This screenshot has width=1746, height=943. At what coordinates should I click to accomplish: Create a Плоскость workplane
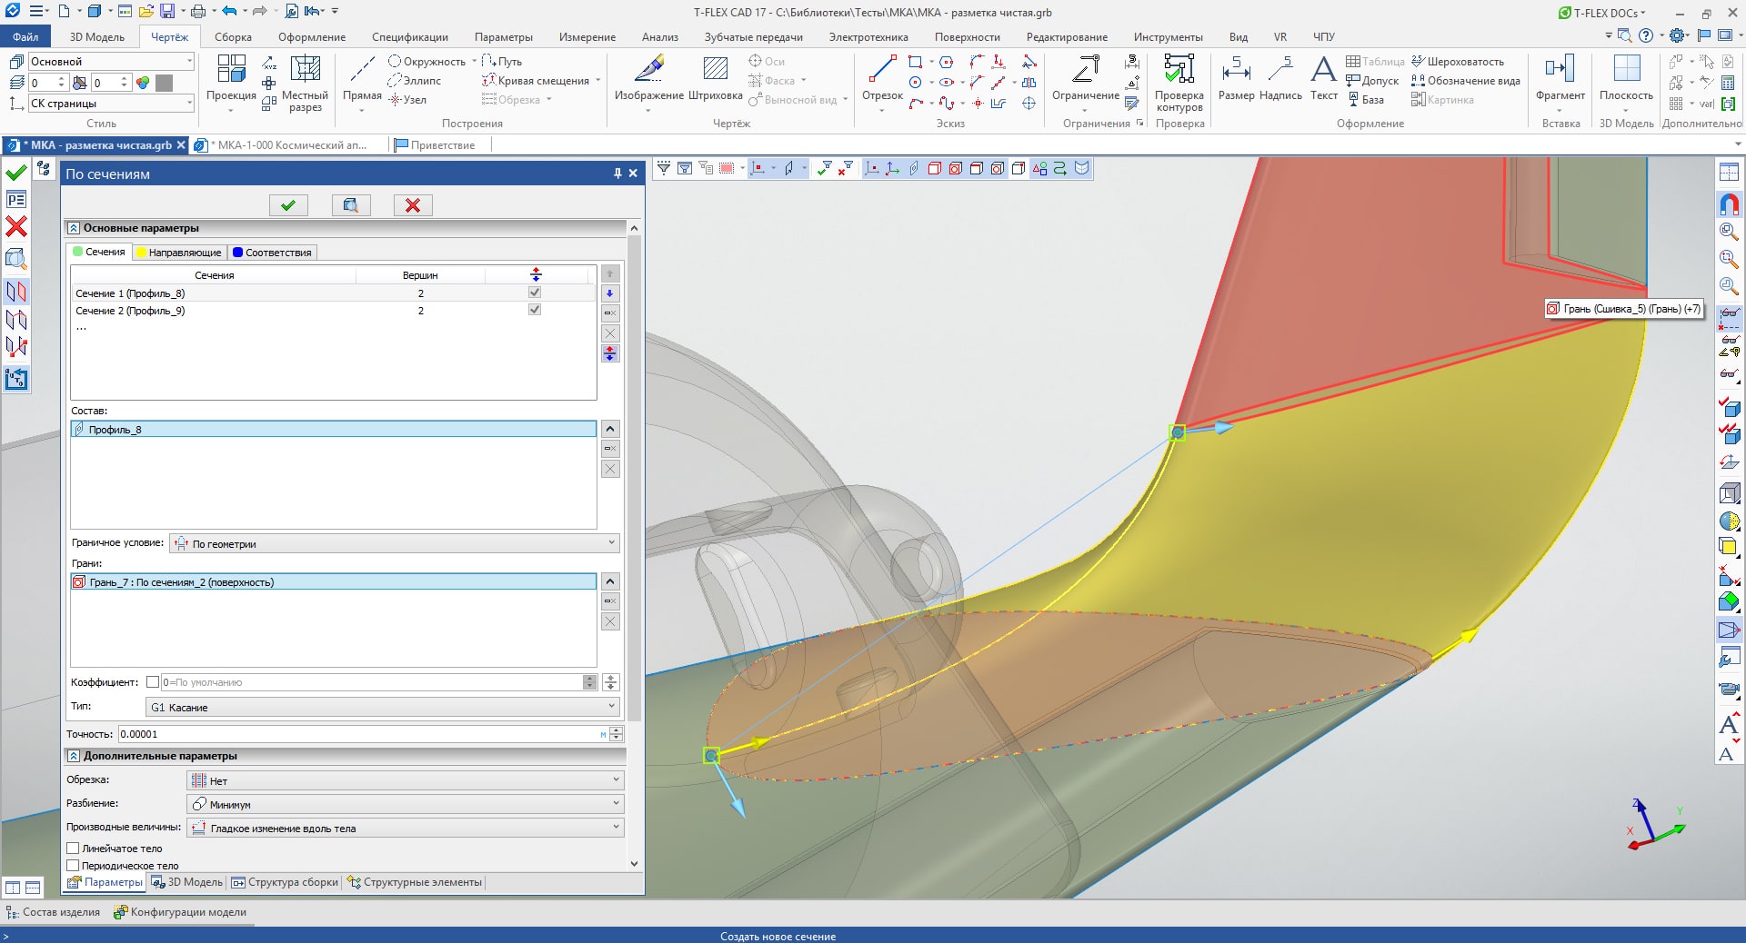(x=1626, y=80)
